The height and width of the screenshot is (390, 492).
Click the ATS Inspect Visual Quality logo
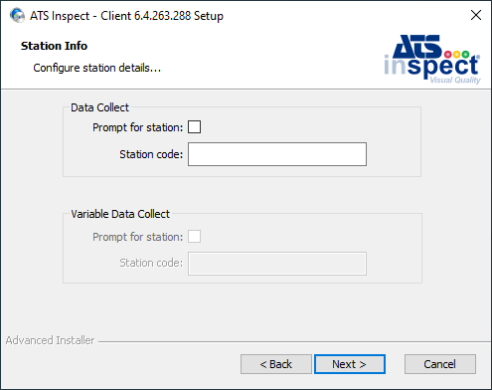click(x=432, y=60)
